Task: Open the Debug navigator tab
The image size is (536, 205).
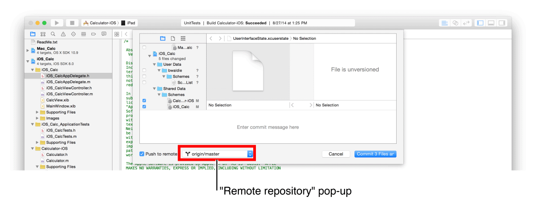Action: tap(83, 34)
